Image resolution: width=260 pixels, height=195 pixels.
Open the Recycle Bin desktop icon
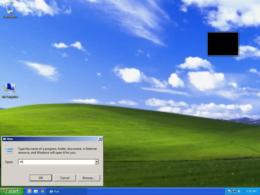[10, 10]
